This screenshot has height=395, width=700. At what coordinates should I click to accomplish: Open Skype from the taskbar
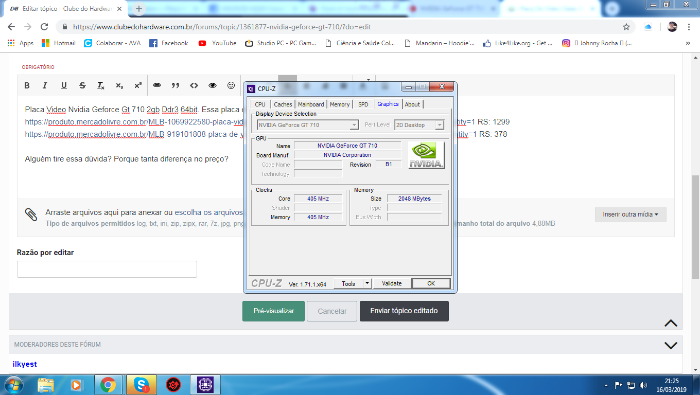(x=141, y=384)
